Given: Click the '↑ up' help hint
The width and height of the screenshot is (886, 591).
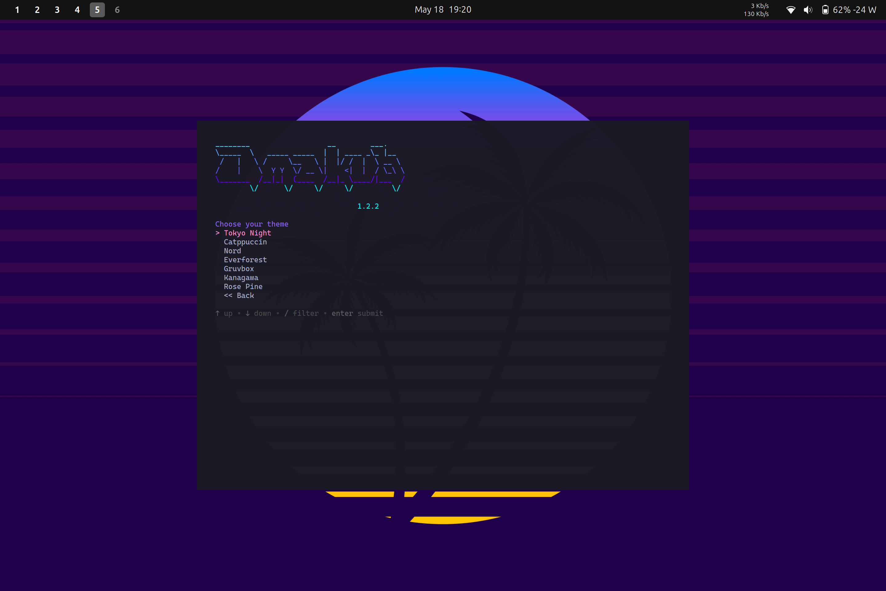Looking at the screenshot, I should (224, 313).
